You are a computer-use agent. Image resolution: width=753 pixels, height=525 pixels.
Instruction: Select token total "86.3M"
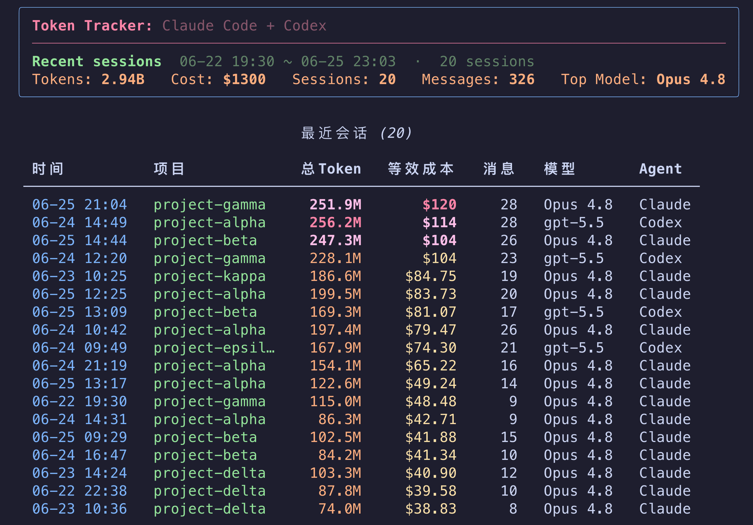[340, 419]
